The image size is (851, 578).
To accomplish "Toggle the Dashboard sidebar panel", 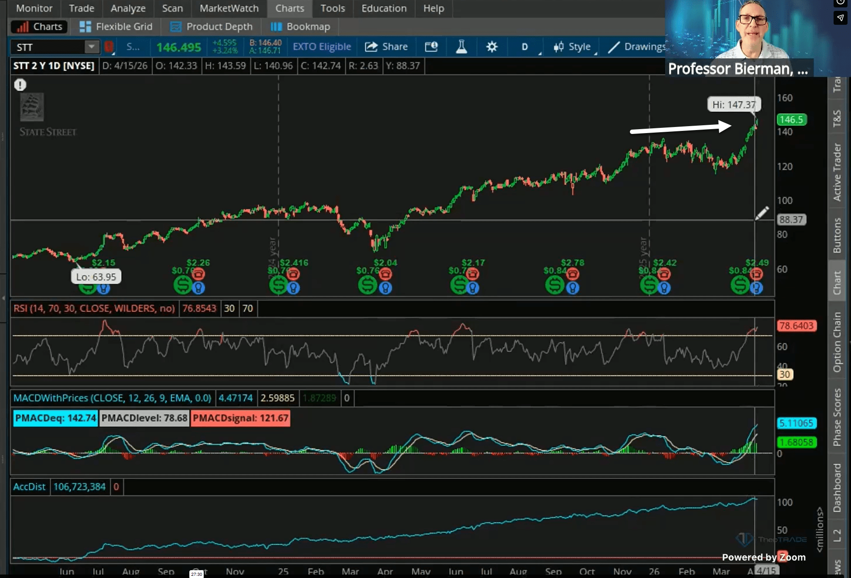I will (837, 488).
